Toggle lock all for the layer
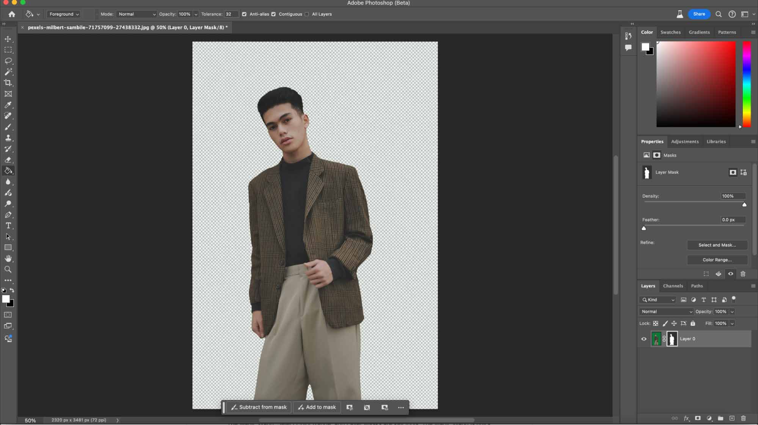The width and height of the screenshot is (758, 425). 693,323
